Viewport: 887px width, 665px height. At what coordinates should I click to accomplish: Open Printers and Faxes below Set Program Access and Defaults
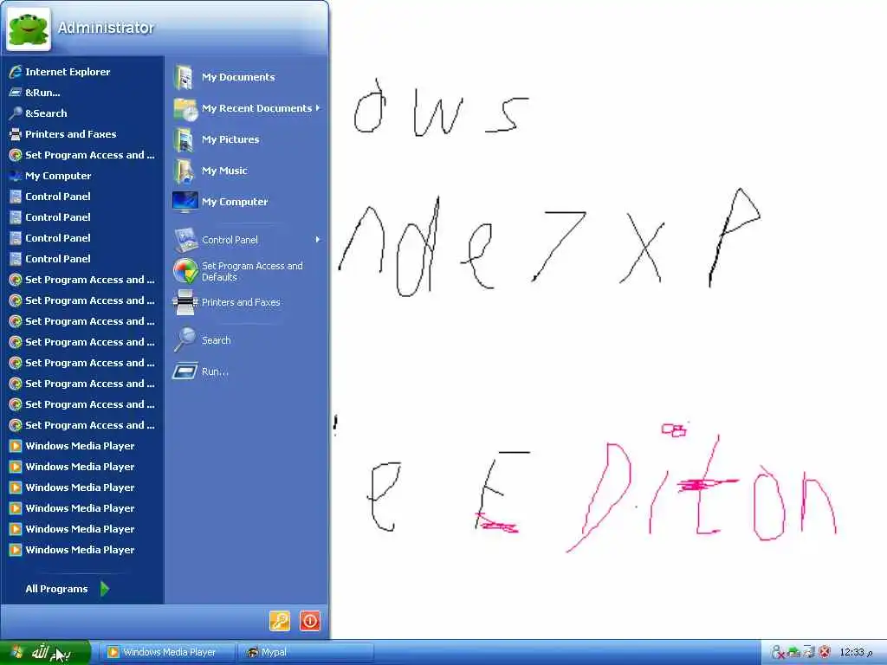pyautogui.click(x=247, y=302)
